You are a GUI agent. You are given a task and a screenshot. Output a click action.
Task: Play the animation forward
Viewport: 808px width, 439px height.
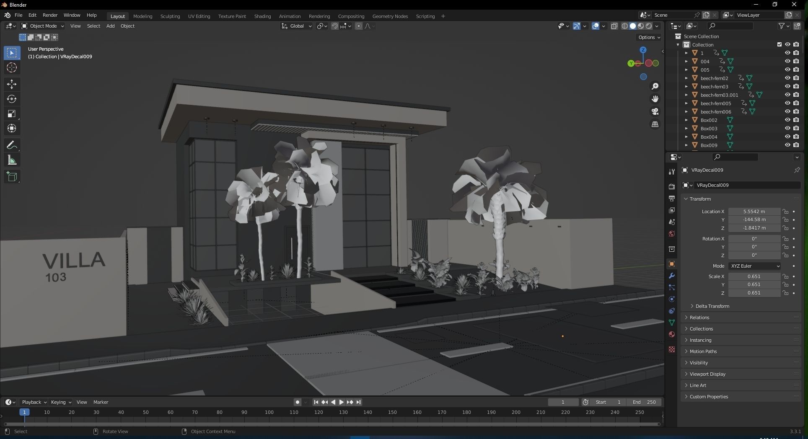click(x=342, y=402)
